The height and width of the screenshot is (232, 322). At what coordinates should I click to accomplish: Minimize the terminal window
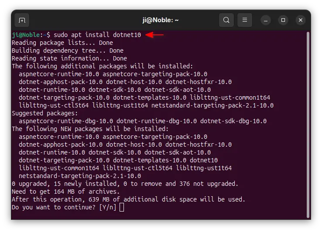(266, 20)
